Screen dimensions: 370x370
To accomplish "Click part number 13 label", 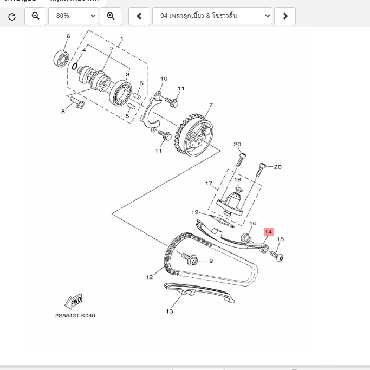I will click(x=170, y=311).
